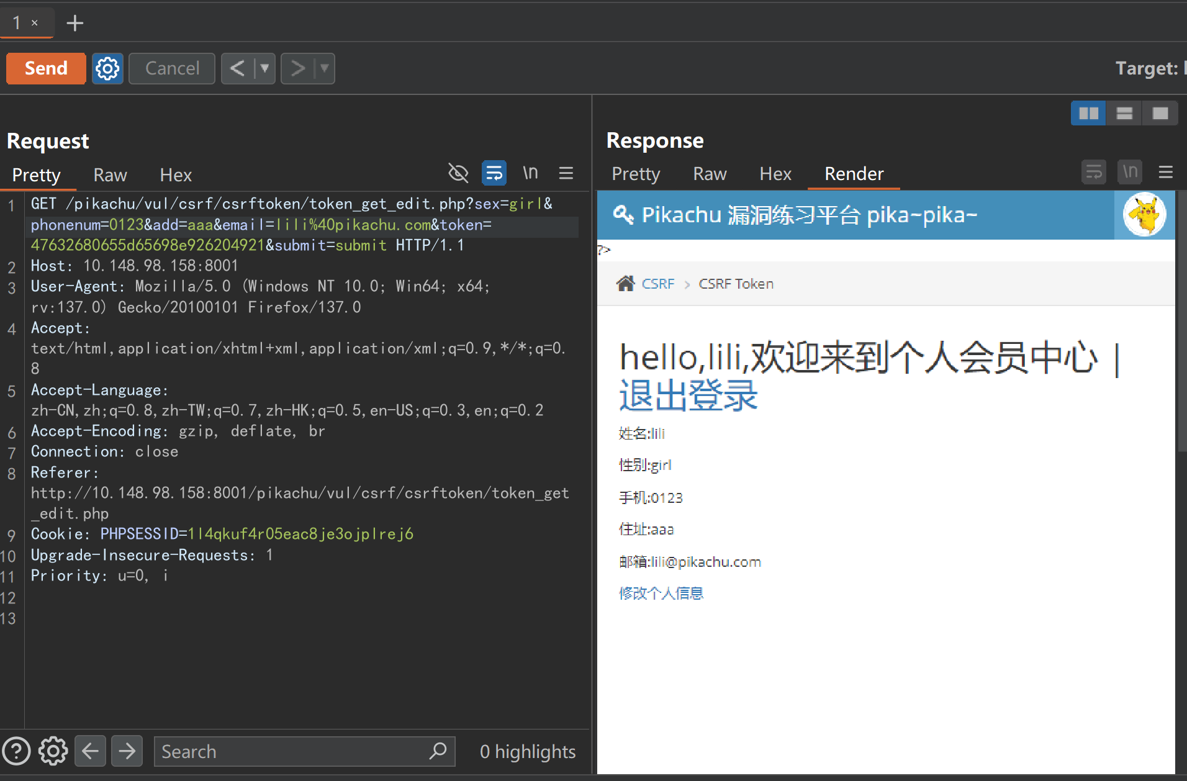Screen dimensions: 1187x781
Task: Toggle line wrap in Request editor
Action: click(x=494, y=173)
